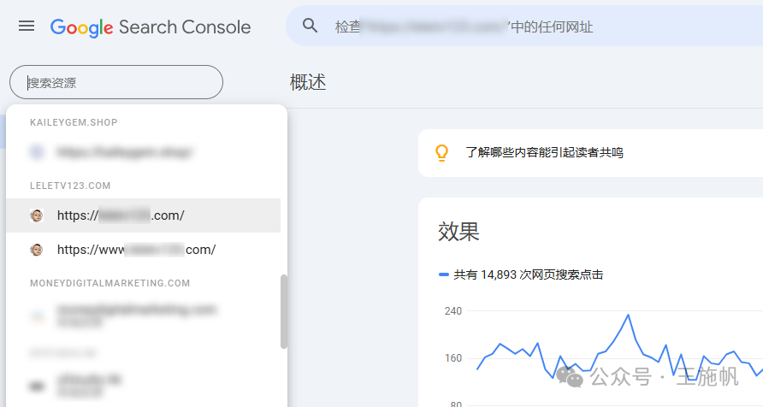Viewport: 763px width, 407px height.
Task: Open the 了解哪些内容能引起读者共鸣 tip card
Action: [590, 153]
